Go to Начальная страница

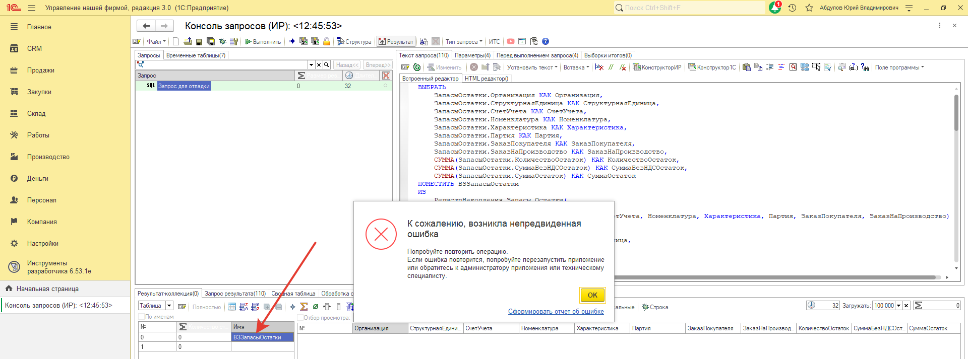(x=47, y=289)
